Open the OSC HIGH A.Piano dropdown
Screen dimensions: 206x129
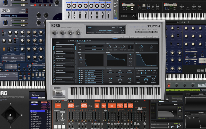click(x=94, y=46)
